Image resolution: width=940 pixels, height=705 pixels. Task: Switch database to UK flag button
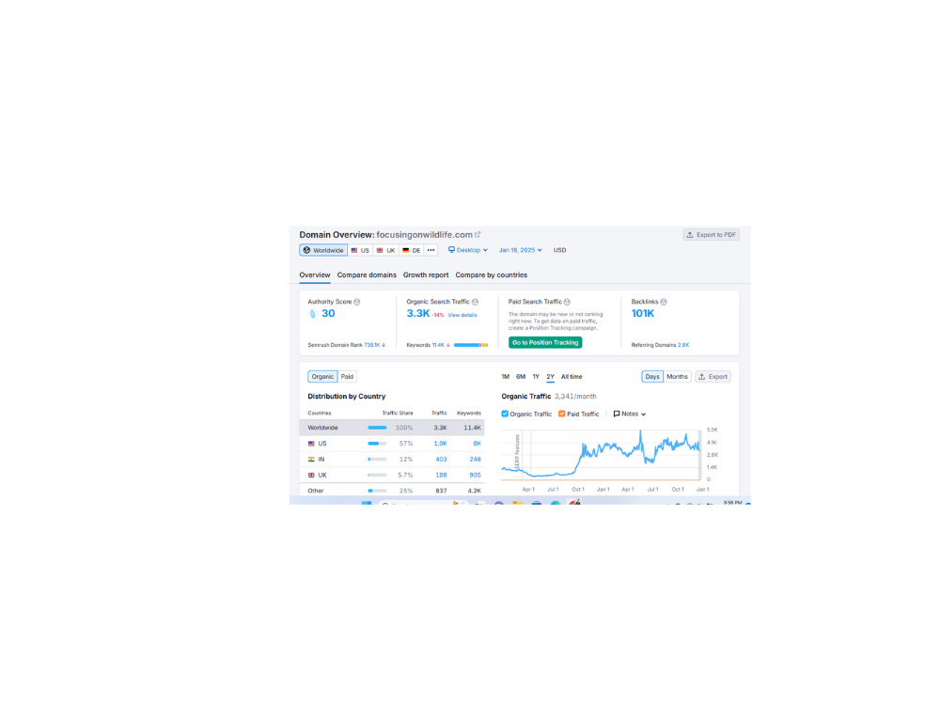386,251
